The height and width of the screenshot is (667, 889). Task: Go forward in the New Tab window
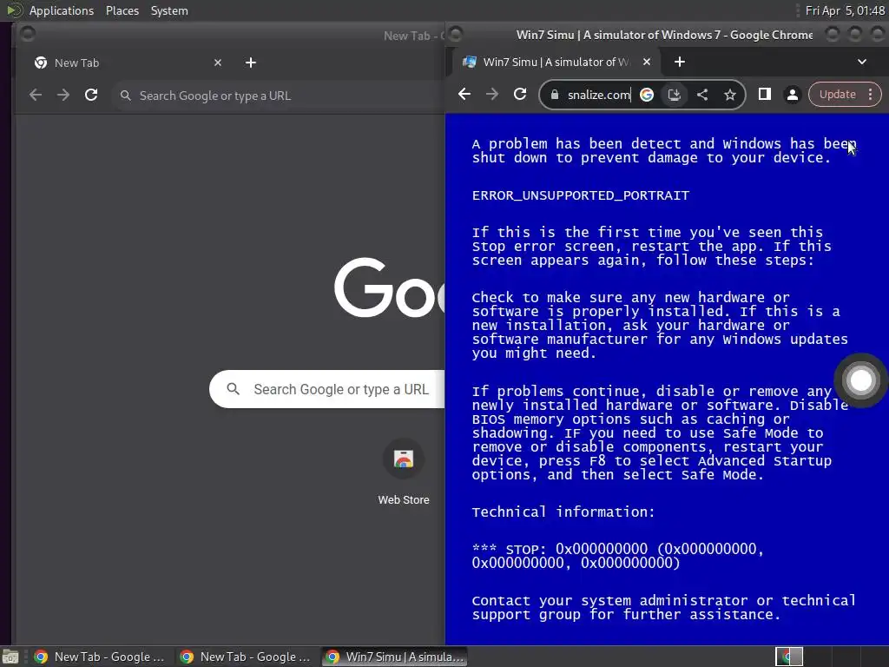pos(63,96)
